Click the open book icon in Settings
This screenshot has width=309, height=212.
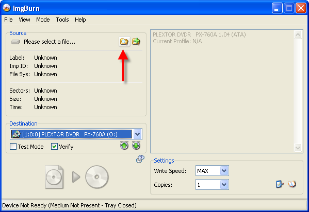click(x=292, y=184)
